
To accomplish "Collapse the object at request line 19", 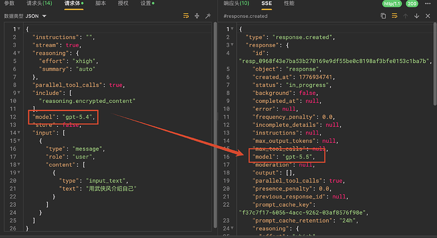I will 19,173.
